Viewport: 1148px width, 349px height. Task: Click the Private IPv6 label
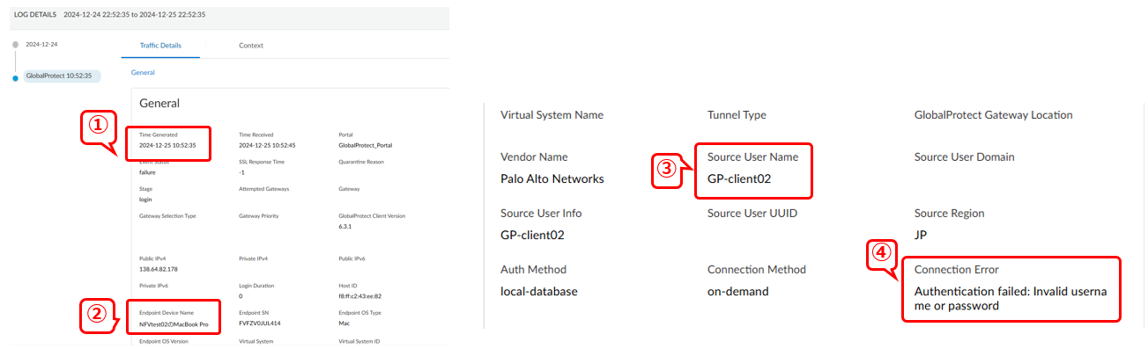(153, 286)
